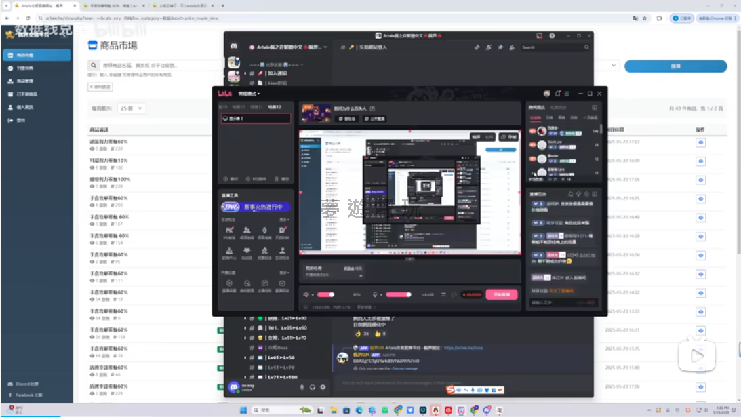
Task: Mute the microphone in the streaming app
Action: coord(375,294)
